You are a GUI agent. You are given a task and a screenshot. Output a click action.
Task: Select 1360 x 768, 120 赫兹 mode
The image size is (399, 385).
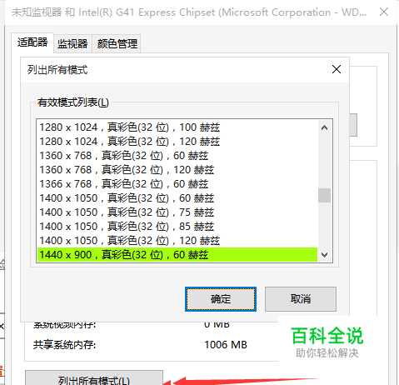click(x=177, y=170)
